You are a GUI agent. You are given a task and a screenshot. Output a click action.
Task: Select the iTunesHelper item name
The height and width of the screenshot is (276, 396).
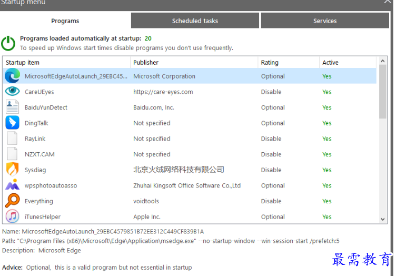tap(43, 217)
